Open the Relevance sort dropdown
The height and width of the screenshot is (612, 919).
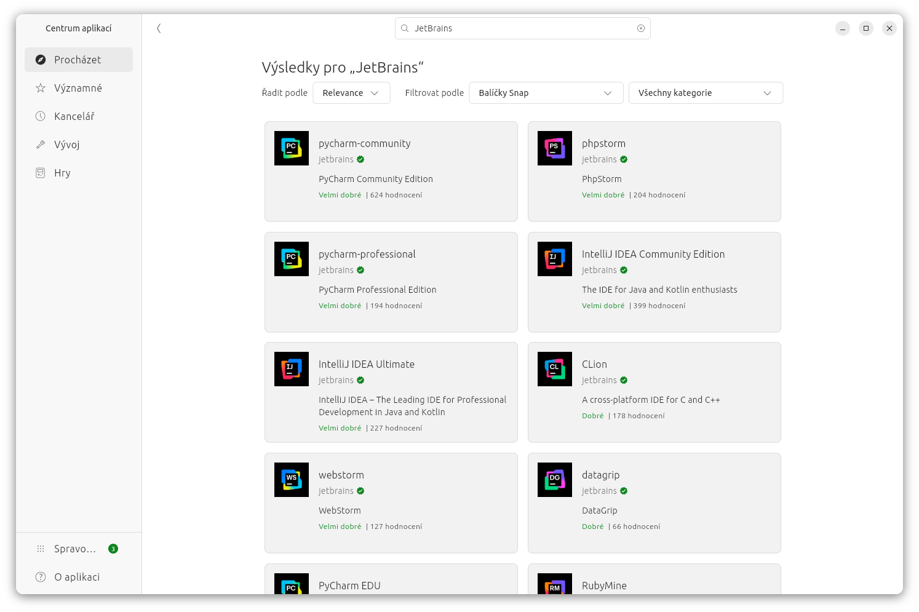click(x=351, y=93)
